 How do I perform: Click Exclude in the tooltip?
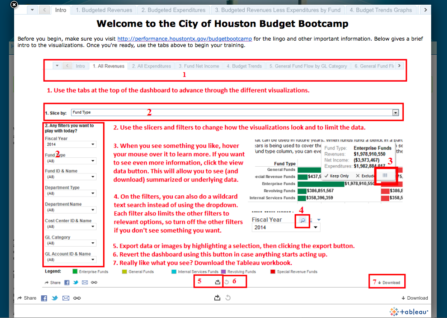click(365, 176)
